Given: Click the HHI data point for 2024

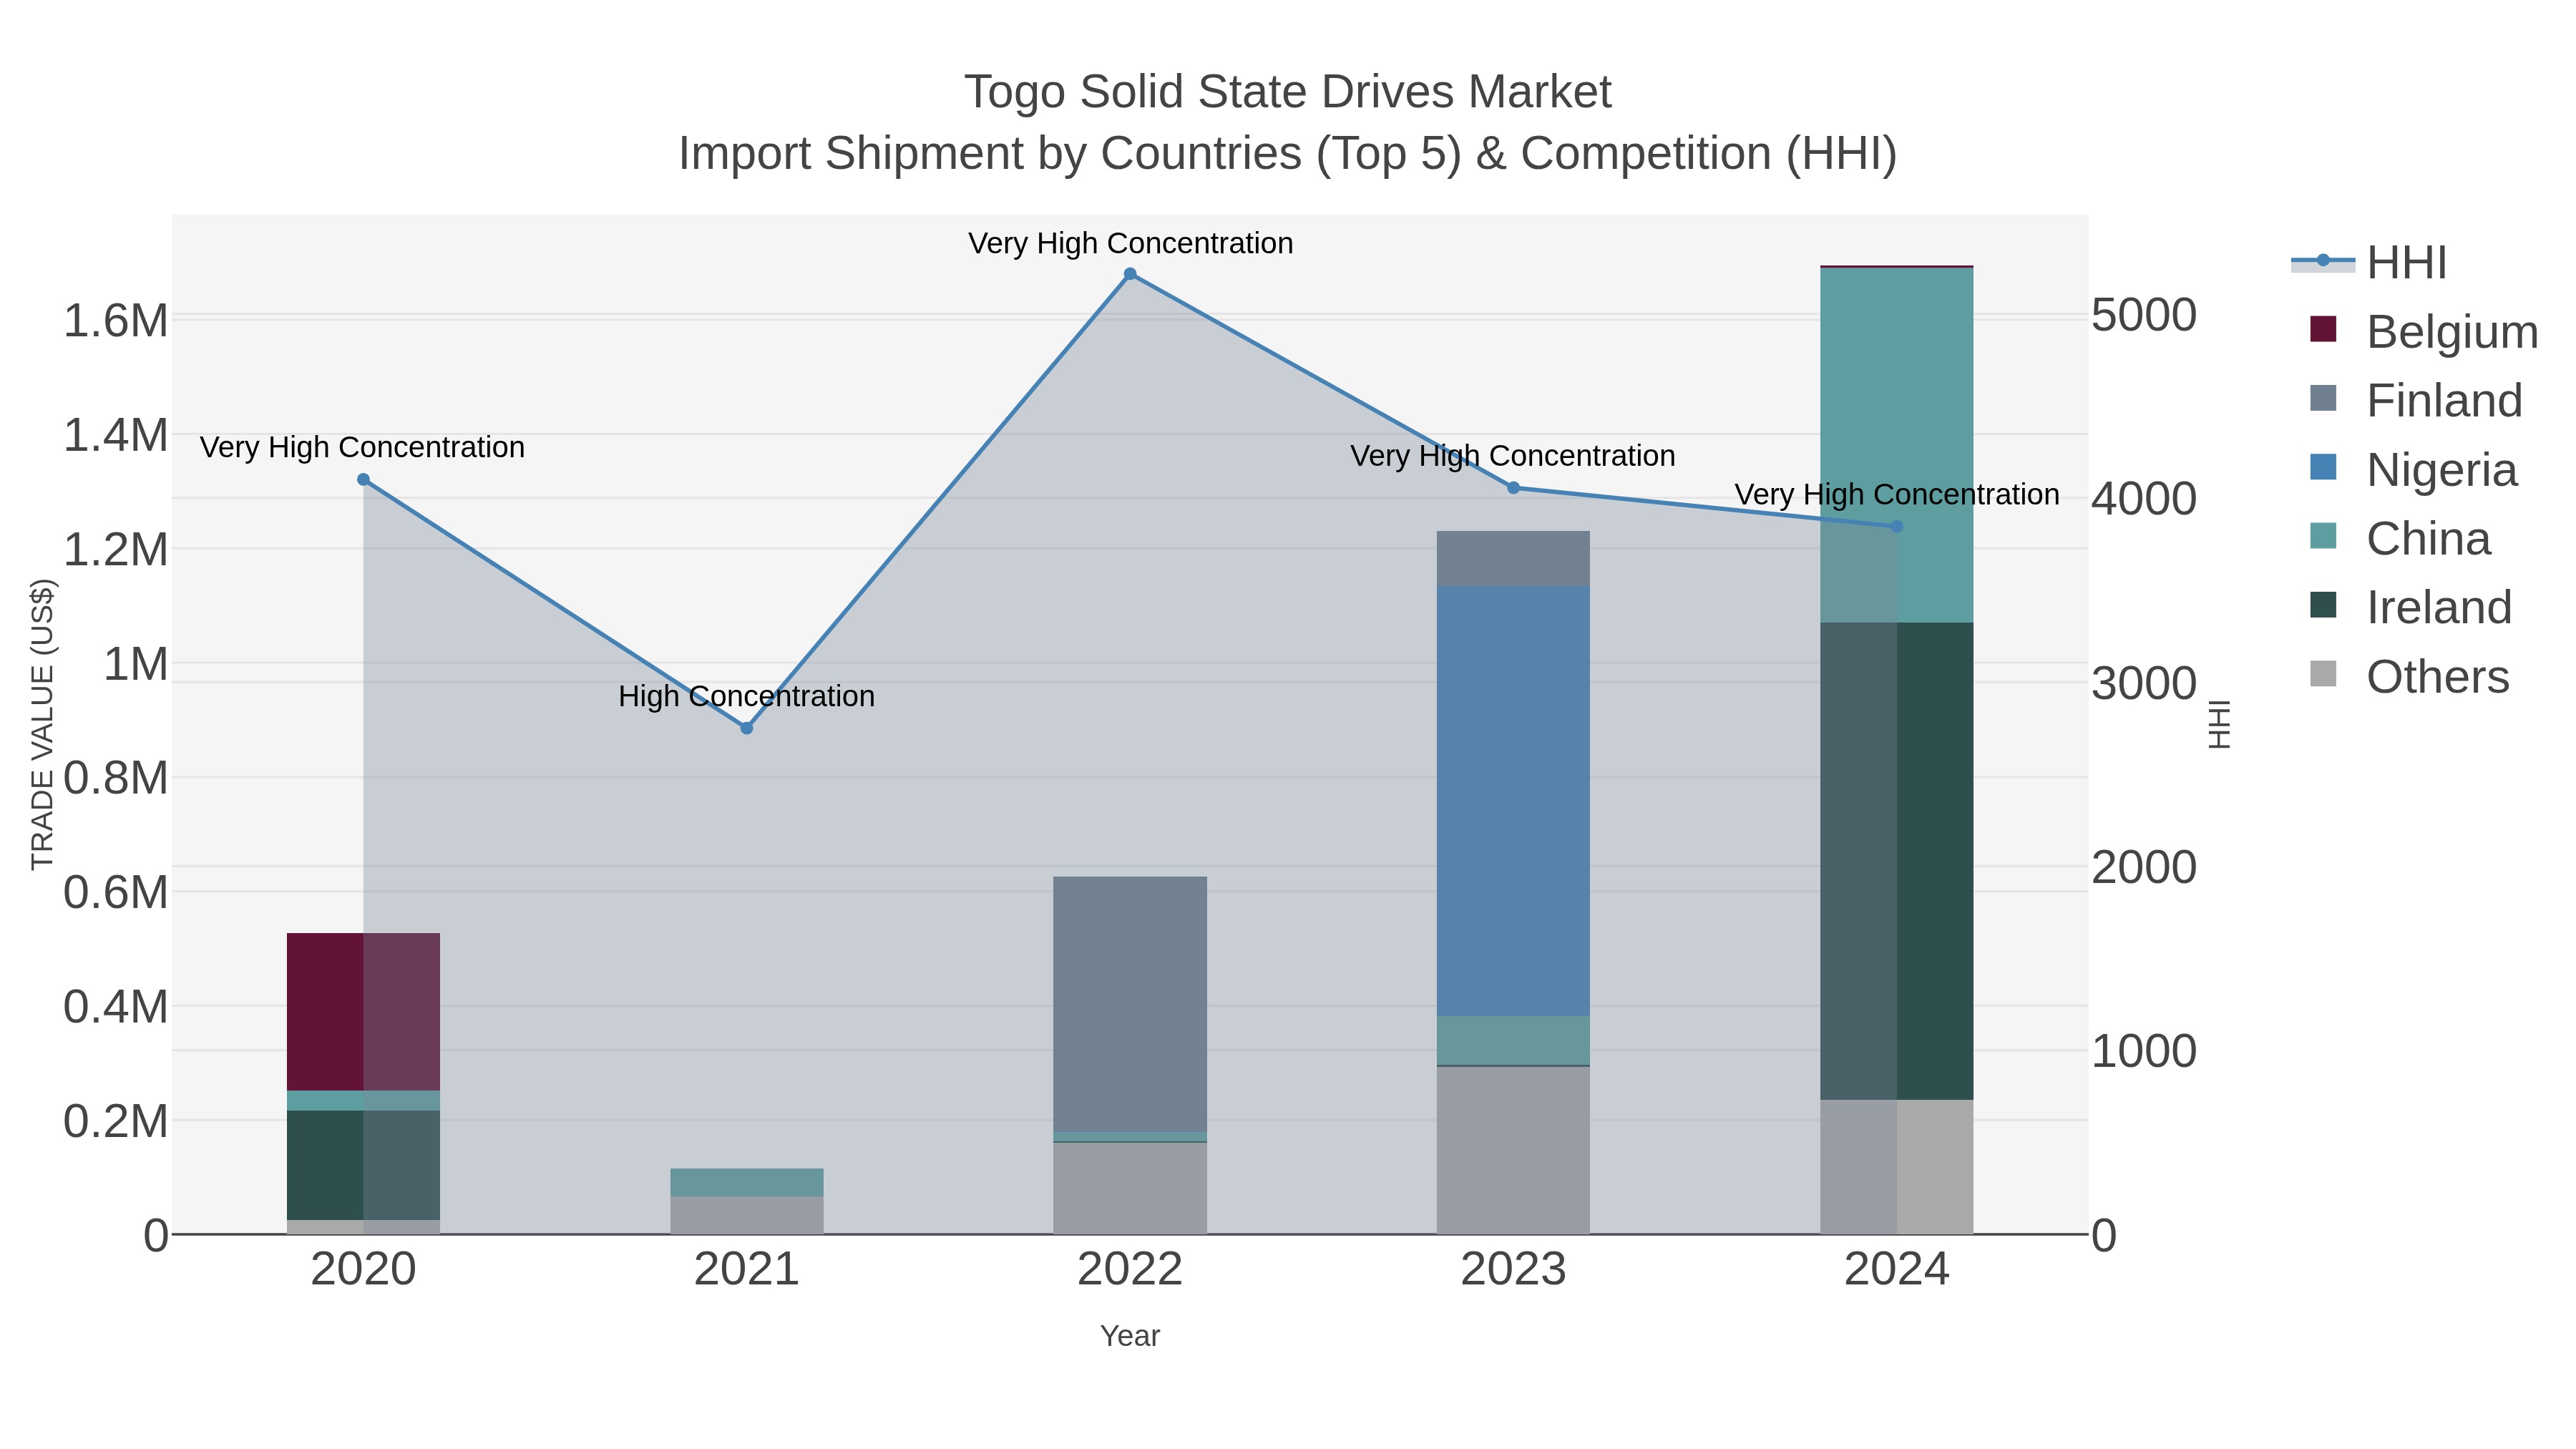Looking at the screenshot, I should click(x=1896, y=526).
